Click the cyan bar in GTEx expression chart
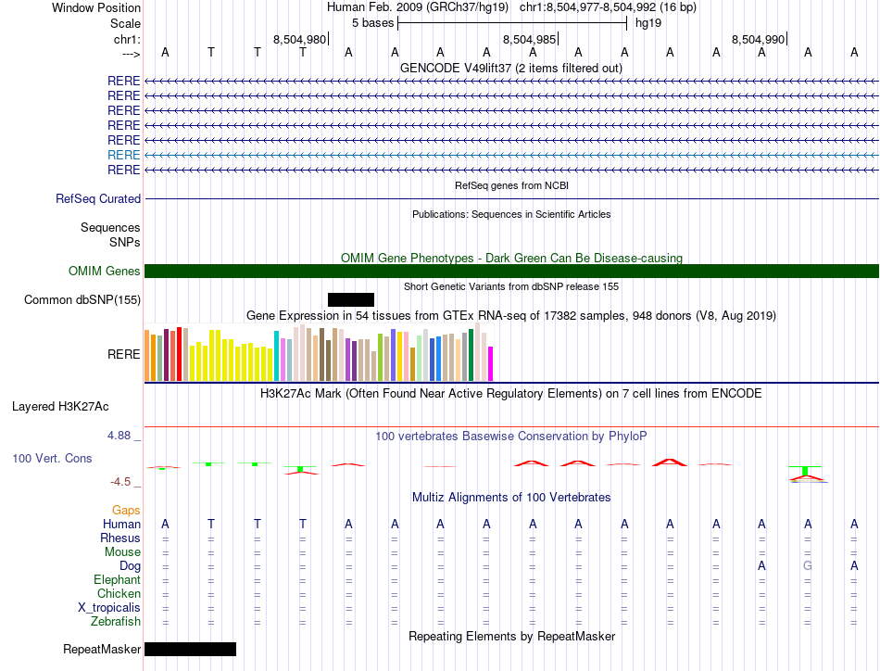Image resolution: width=880 pixels, height=671 pixels. pos(277,356)
